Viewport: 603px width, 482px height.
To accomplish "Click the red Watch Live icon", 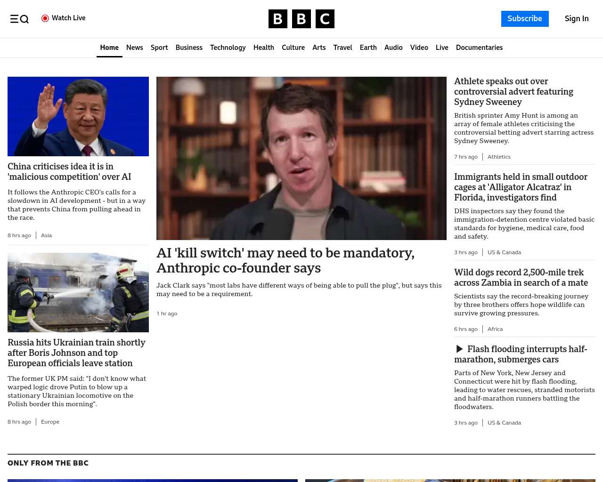I will pos(45,18).
